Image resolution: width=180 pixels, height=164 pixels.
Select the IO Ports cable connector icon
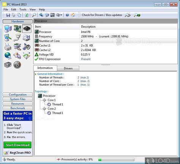click(17, 38)
